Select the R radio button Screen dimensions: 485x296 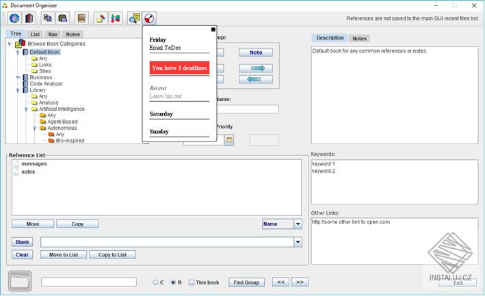173,282
